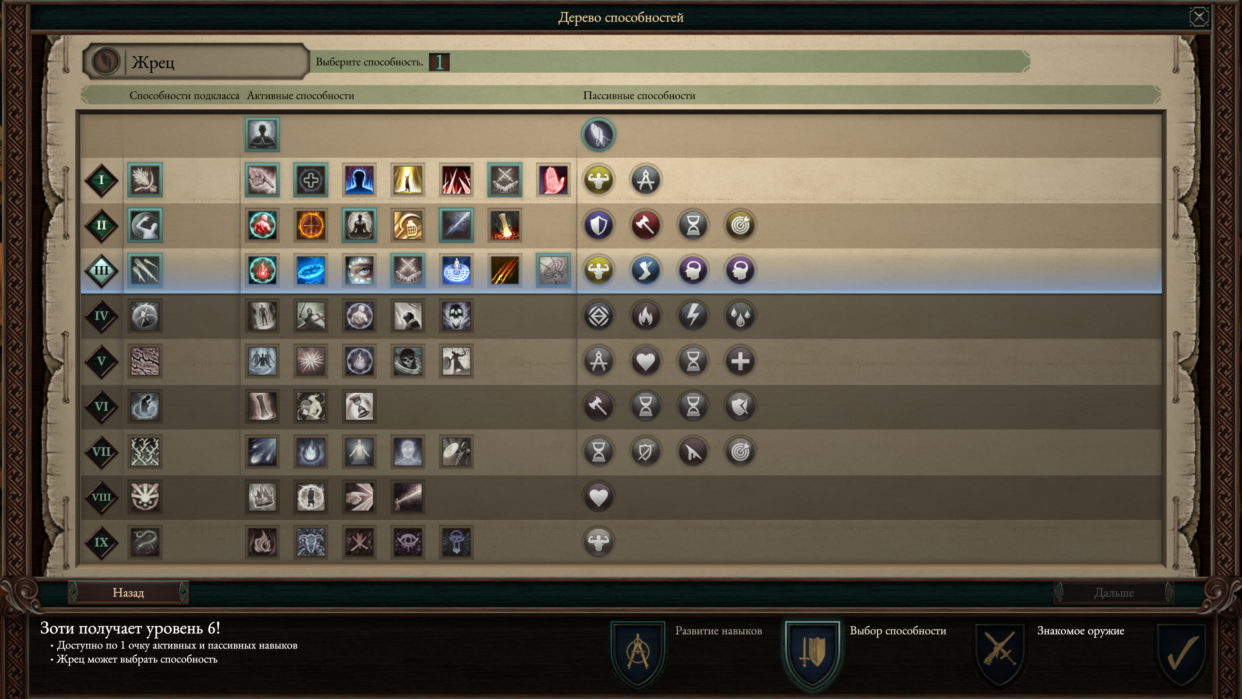Select the skull ability icon in row IV

pos(456,316)
